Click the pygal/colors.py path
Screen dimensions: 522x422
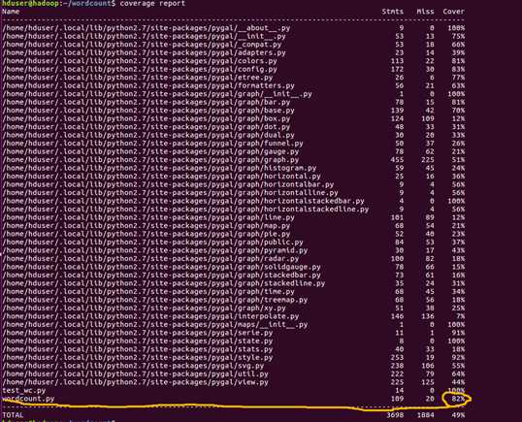click(x=140, y=61)
